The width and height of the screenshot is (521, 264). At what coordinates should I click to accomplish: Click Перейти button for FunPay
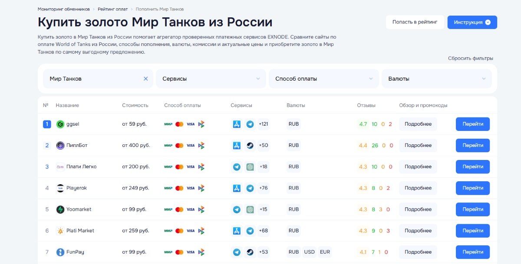point(473,252)
